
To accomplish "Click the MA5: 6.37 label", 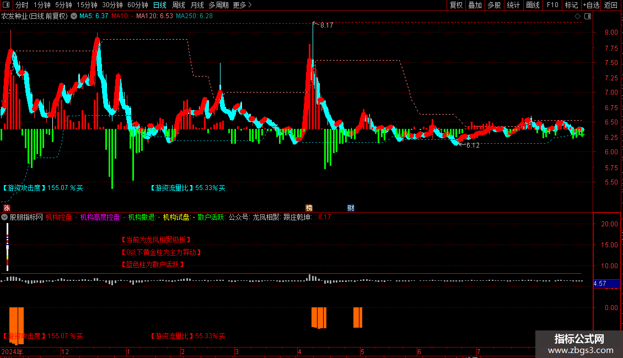I will [94, 17].
